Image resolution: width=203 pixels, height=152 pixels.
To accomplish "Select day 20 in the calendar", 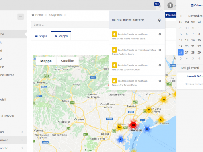I will pyautogui.click(x=187, y=46).
